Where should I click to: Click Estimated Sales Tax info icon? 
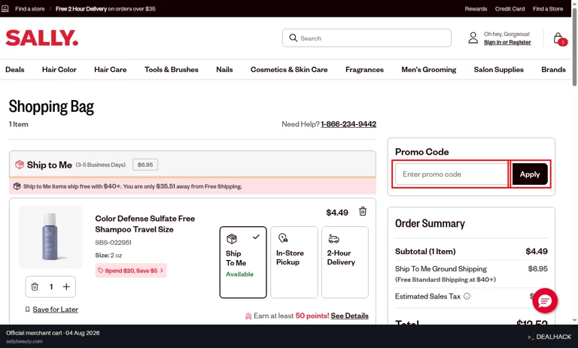tap(467, 296)
